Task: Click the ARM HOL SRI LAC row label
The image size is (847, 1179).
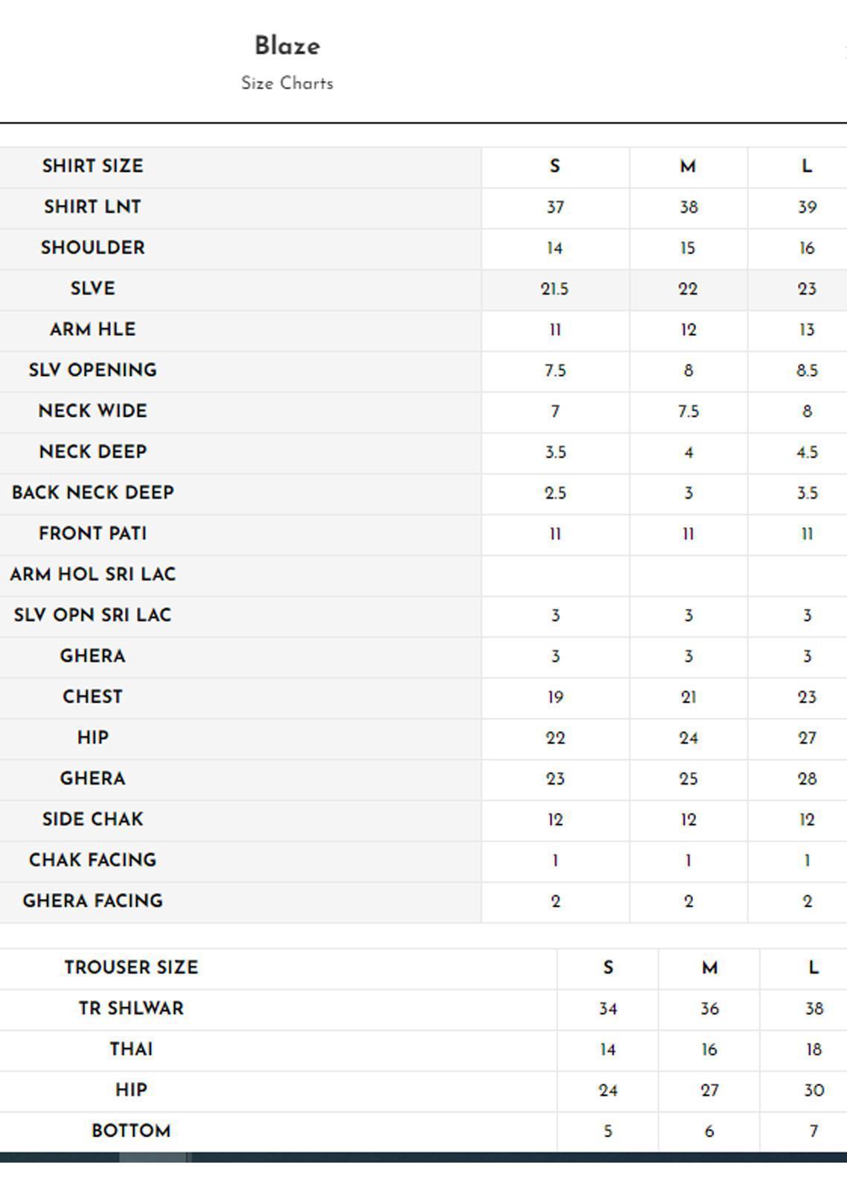Action: [92, 575]
